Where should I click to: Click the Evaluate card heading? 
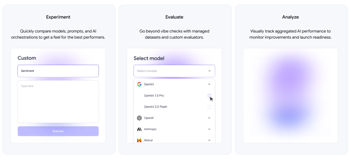pos(174,17)
